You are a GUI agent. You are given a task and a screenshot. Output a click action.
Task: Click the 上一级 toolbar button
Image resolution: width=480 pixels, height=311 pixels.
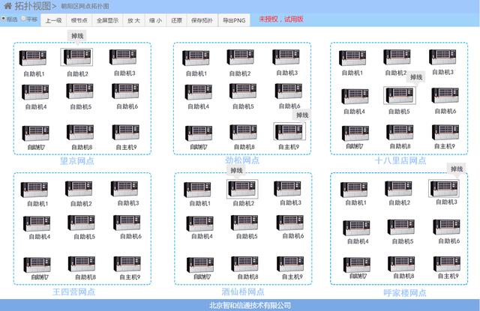[x=54, y=20]
